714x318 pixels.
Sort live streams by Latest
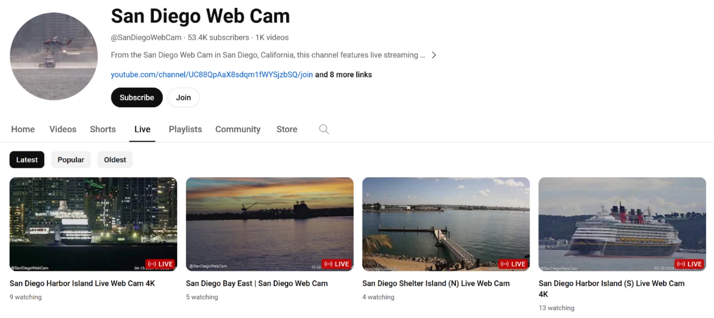pos(27,160)
